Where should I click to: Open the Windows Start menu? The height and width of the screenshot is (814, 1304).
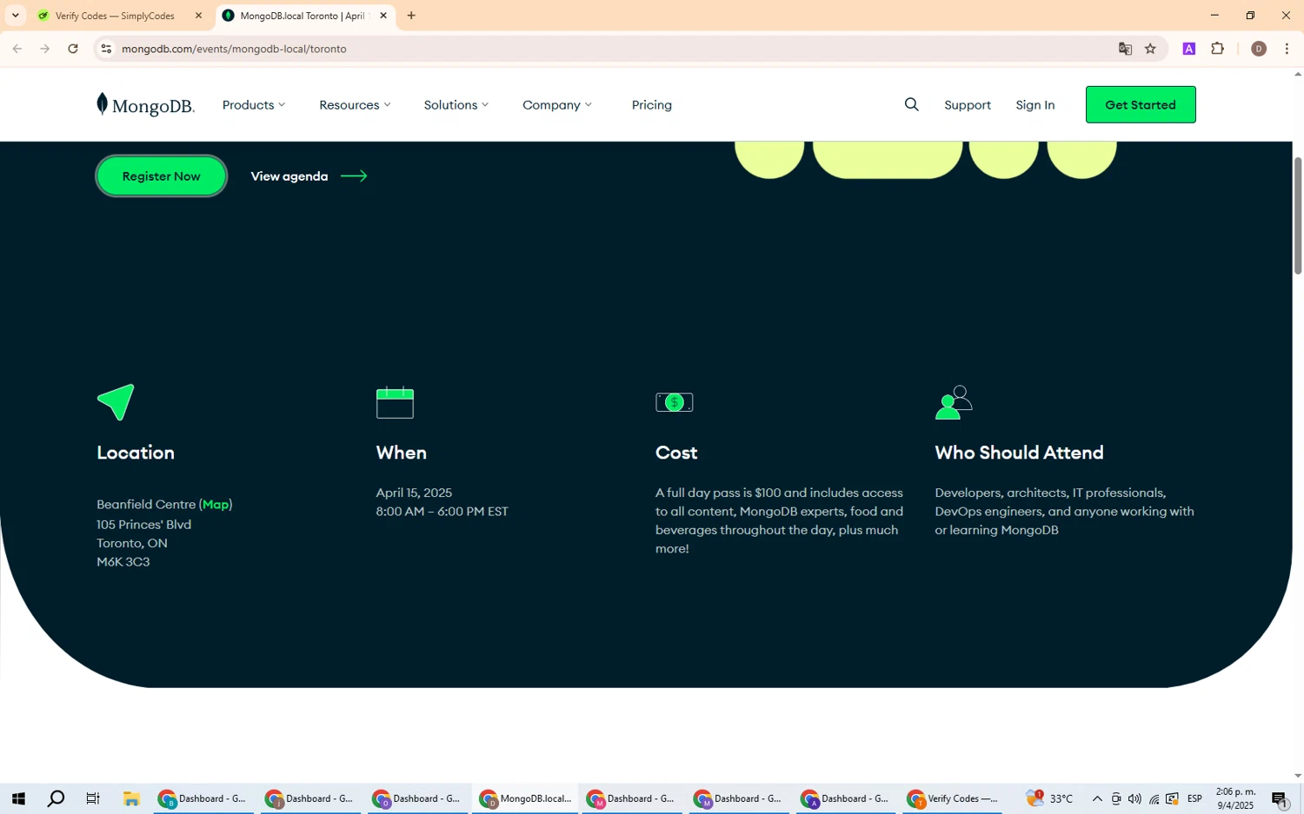tap(18, 798)
